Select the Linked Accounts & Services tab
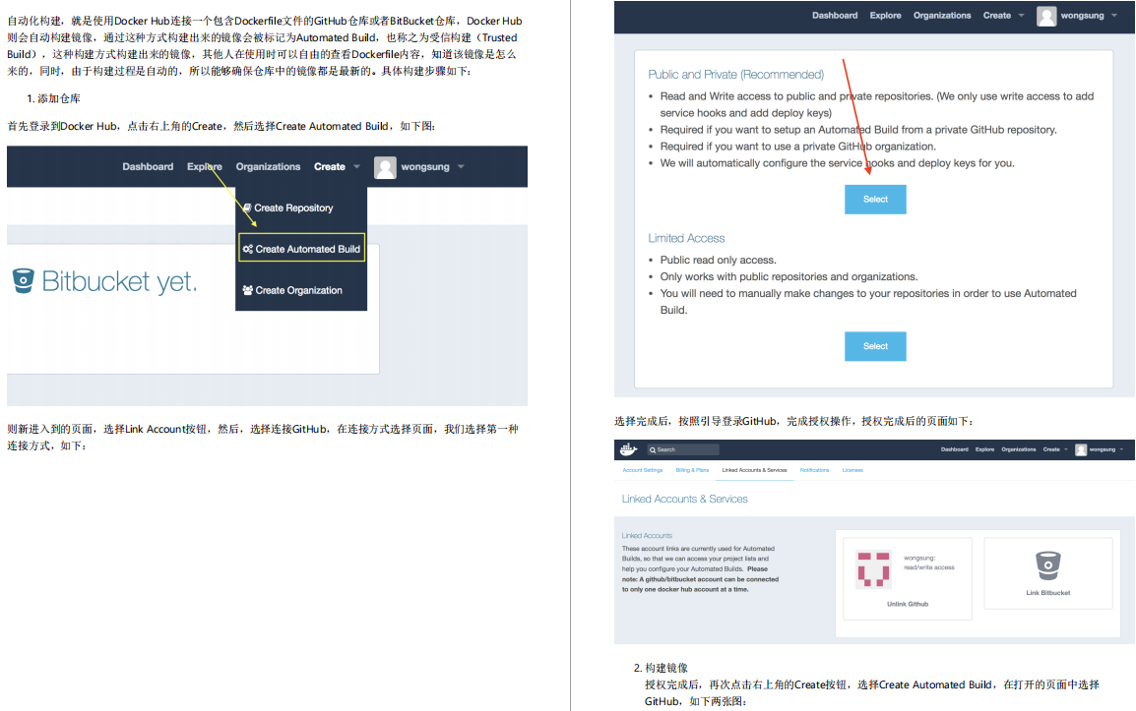Screen dimensions: 1136x711 [754, 471]
